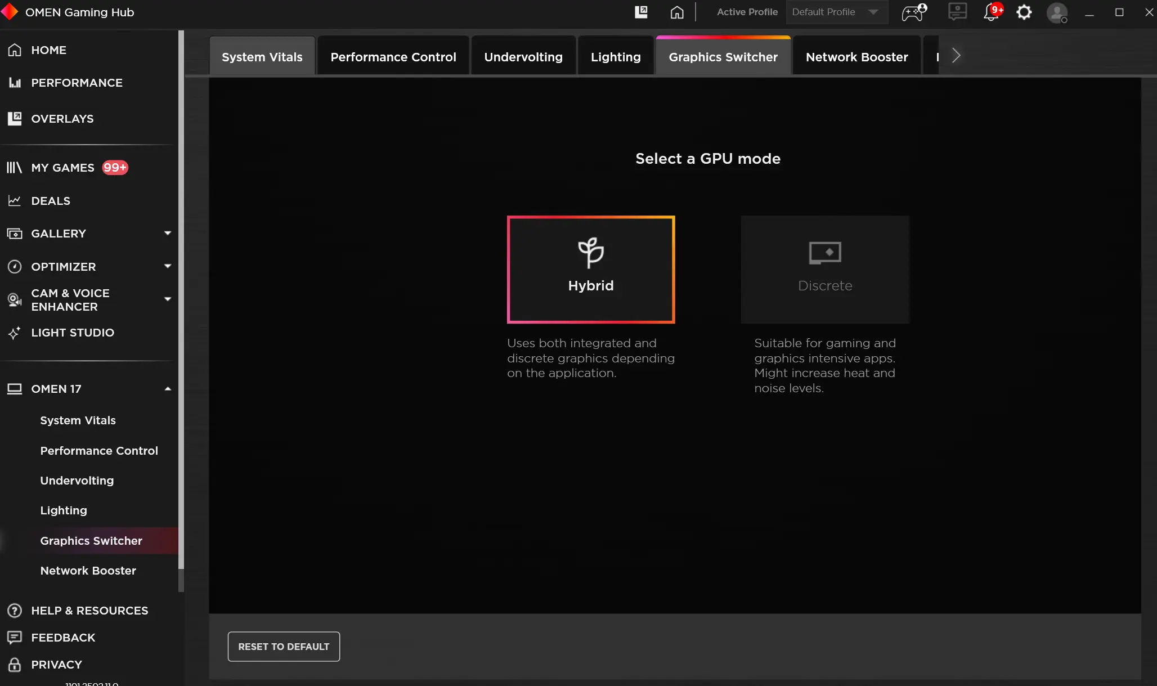
Task: Switch to Undervolting tab
Action: click(x=523, y=56)
